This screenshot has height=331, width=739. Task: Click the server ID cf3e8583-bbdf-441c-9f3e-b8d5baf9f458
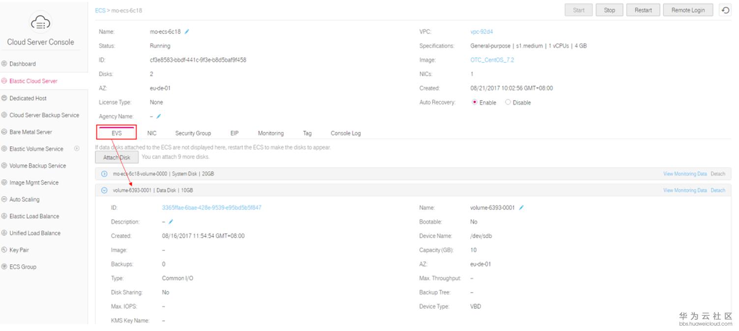coord(198,60)
